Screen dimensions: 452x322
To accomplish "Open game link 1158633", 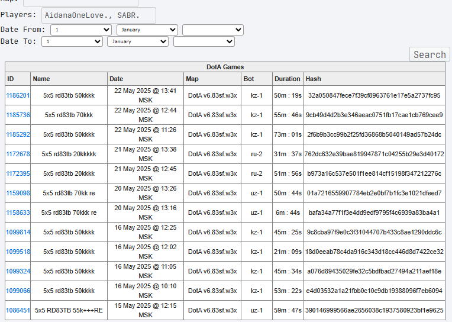I will (x=18, y=212).
